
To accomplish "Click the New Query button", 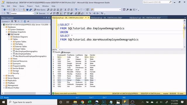I will [40, 10].
